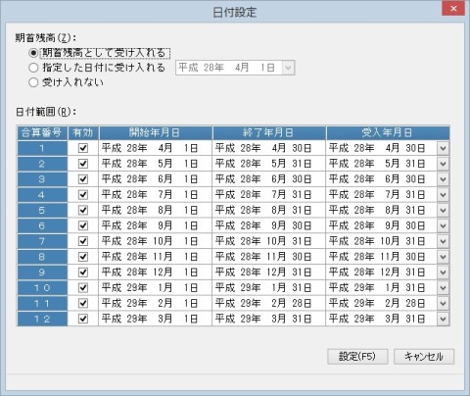
Task: Click end date cell 平成 29年 2月 28日
Action: pos(269,303)
